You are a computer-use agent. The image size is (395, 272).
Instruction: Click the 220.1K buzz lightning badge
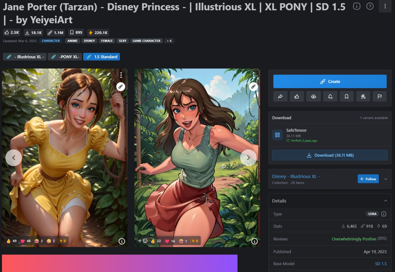pos(98,33)
